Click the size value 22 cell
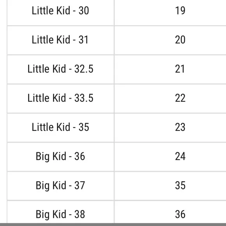Image resolution: width=226 pixels, height=226 pixels. tap(170, 99)
